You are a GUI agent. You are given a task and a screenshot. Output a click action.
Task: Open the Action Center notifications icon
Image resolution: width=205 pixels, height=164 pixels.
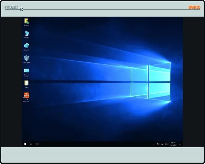click(180, 144)
